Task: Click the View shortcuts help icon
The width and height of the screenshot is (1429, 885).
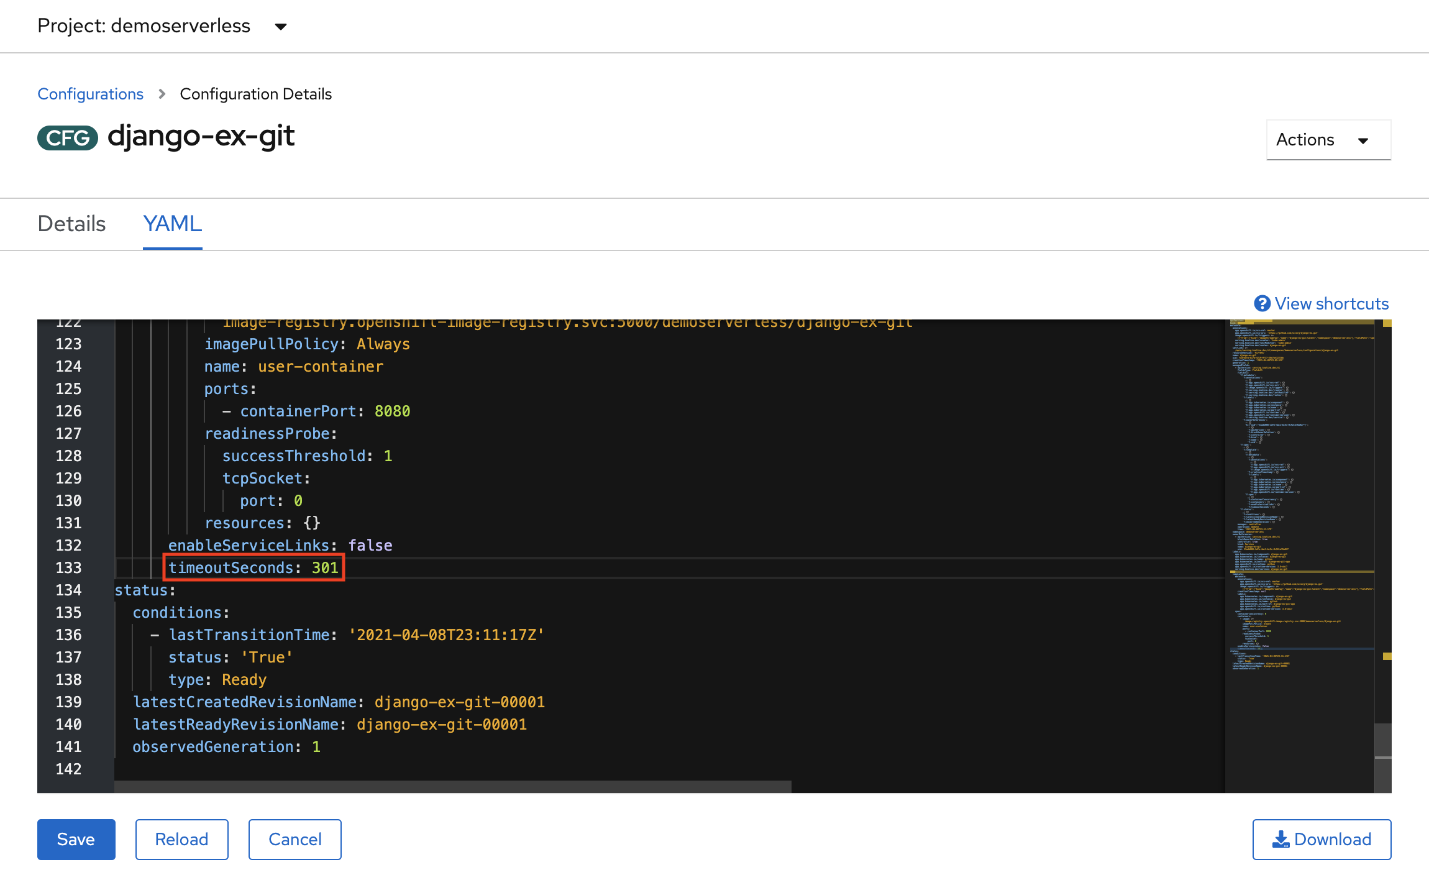Action: pyautogui.click(x=1258, y=303)
